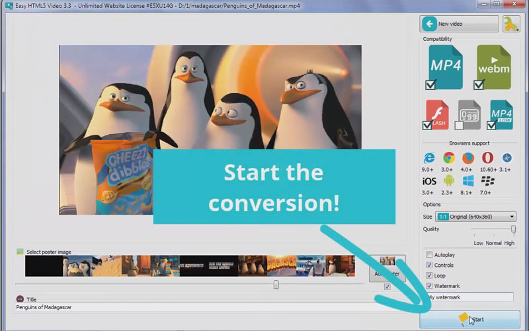Toggle the checkbox under Add poster

pyautogui.click(x=387, y=287)
